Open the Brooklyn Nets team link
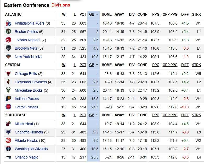This screenshot has width=204, height=164. pyautogui.click(x=26, y=49)
